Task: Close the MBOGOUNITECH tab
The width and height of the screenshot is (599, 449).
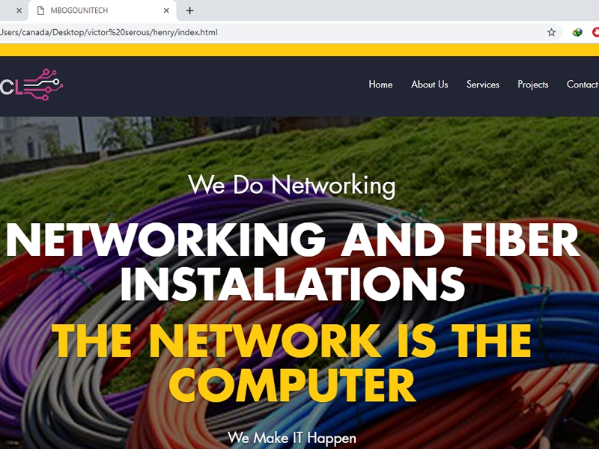Action: (x=166, y=10)
